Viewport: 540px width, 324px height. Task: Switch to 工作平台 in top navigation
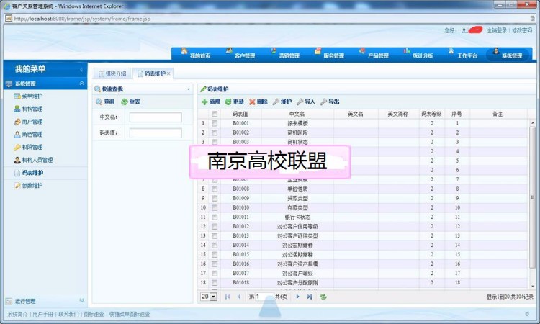coord(463,54)
